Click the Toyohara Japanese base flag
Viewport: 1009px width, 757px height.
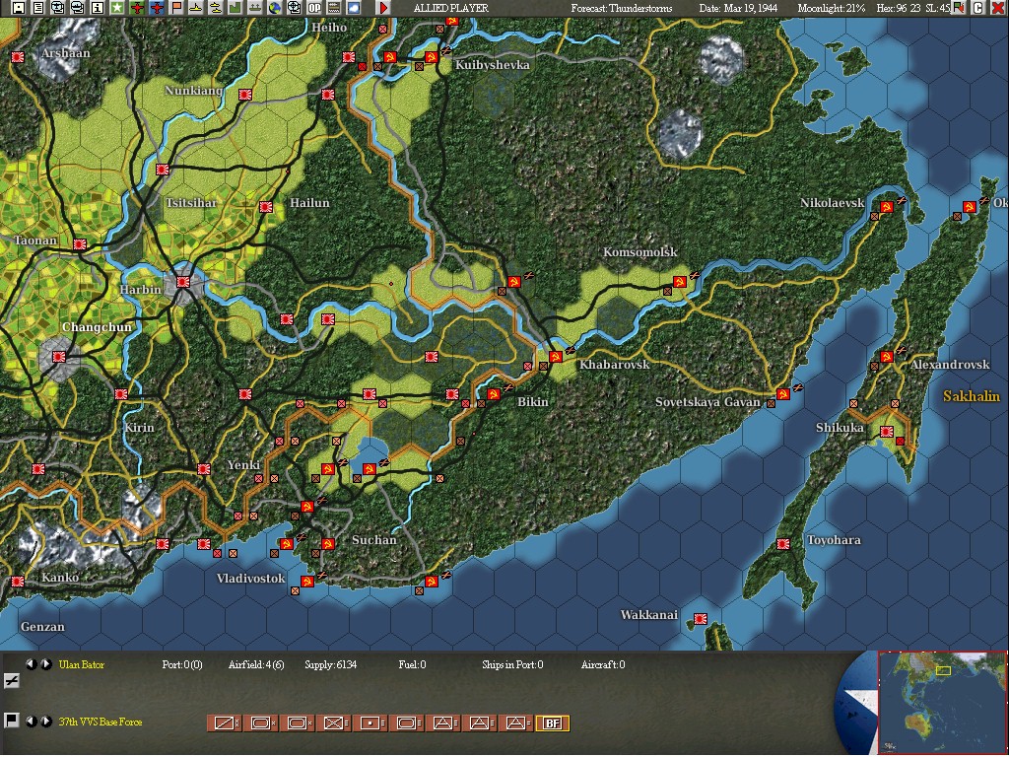point(783,544)
